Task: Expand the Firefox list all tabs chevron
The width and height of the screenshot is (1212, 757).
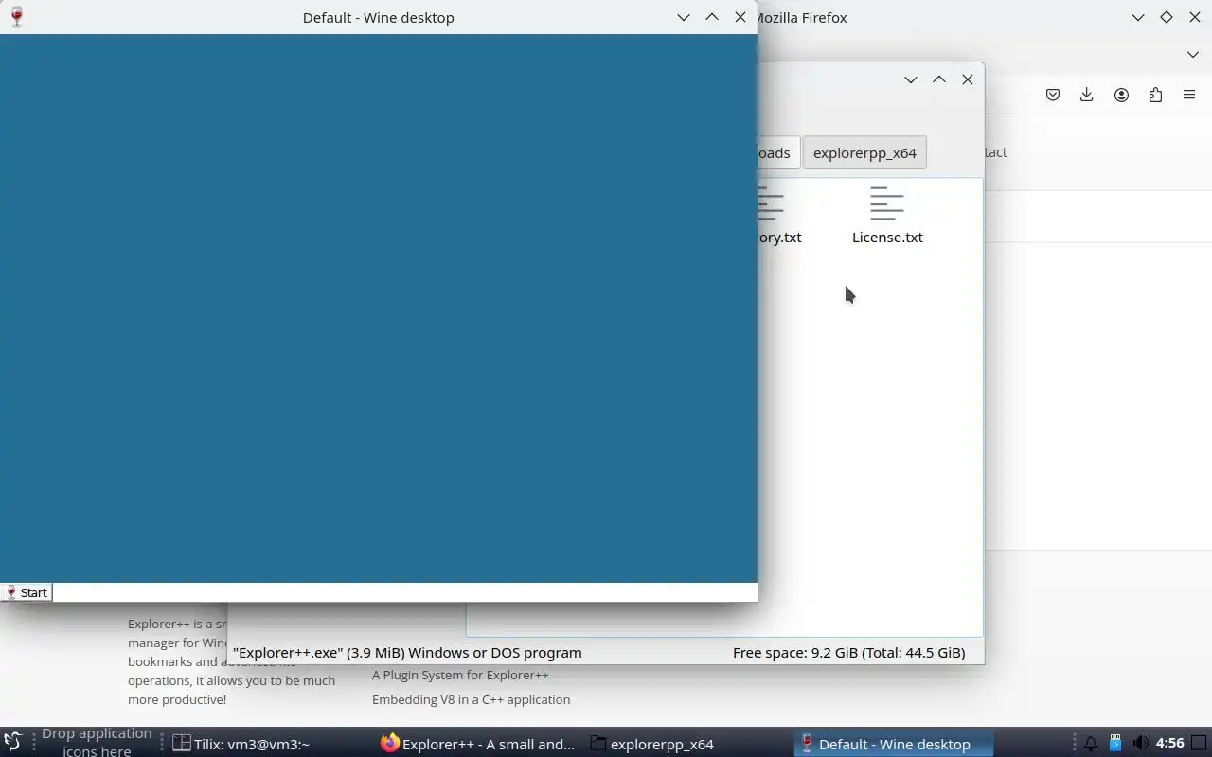Action: click(x=1193, y=54)
